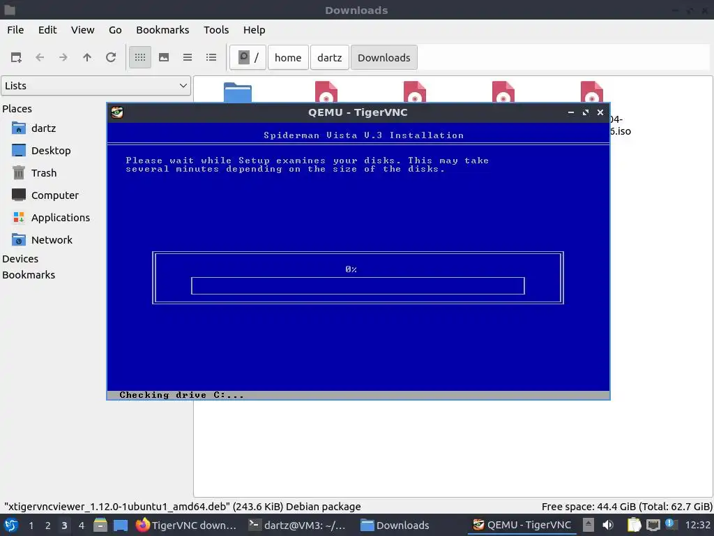Click the TigerVNC window menu icon
Viewport: 714px width, 536px height.
(x=117, y=112)
